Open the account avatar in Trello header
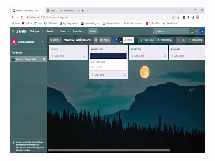The width and height of the screenshot is (215, 161). (x=202, y=31)
